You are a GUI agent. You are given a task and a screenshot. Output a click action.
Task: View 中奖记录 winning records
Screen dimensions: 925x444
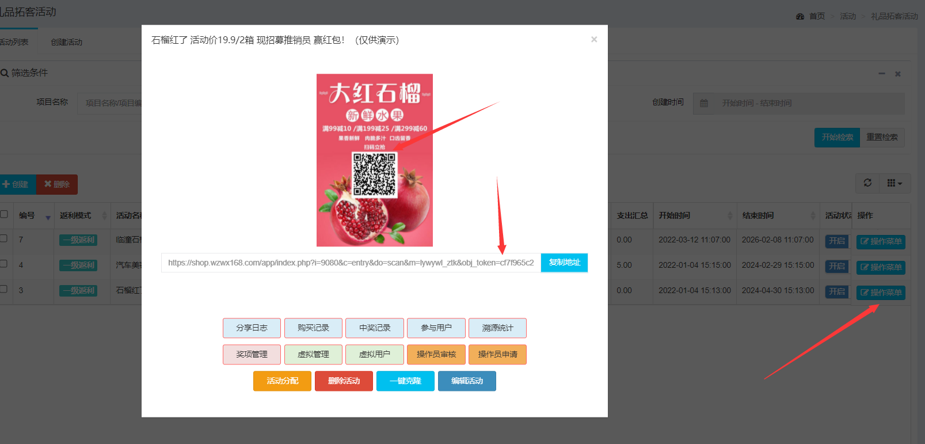pyautogui.click(x=375, y=328)
